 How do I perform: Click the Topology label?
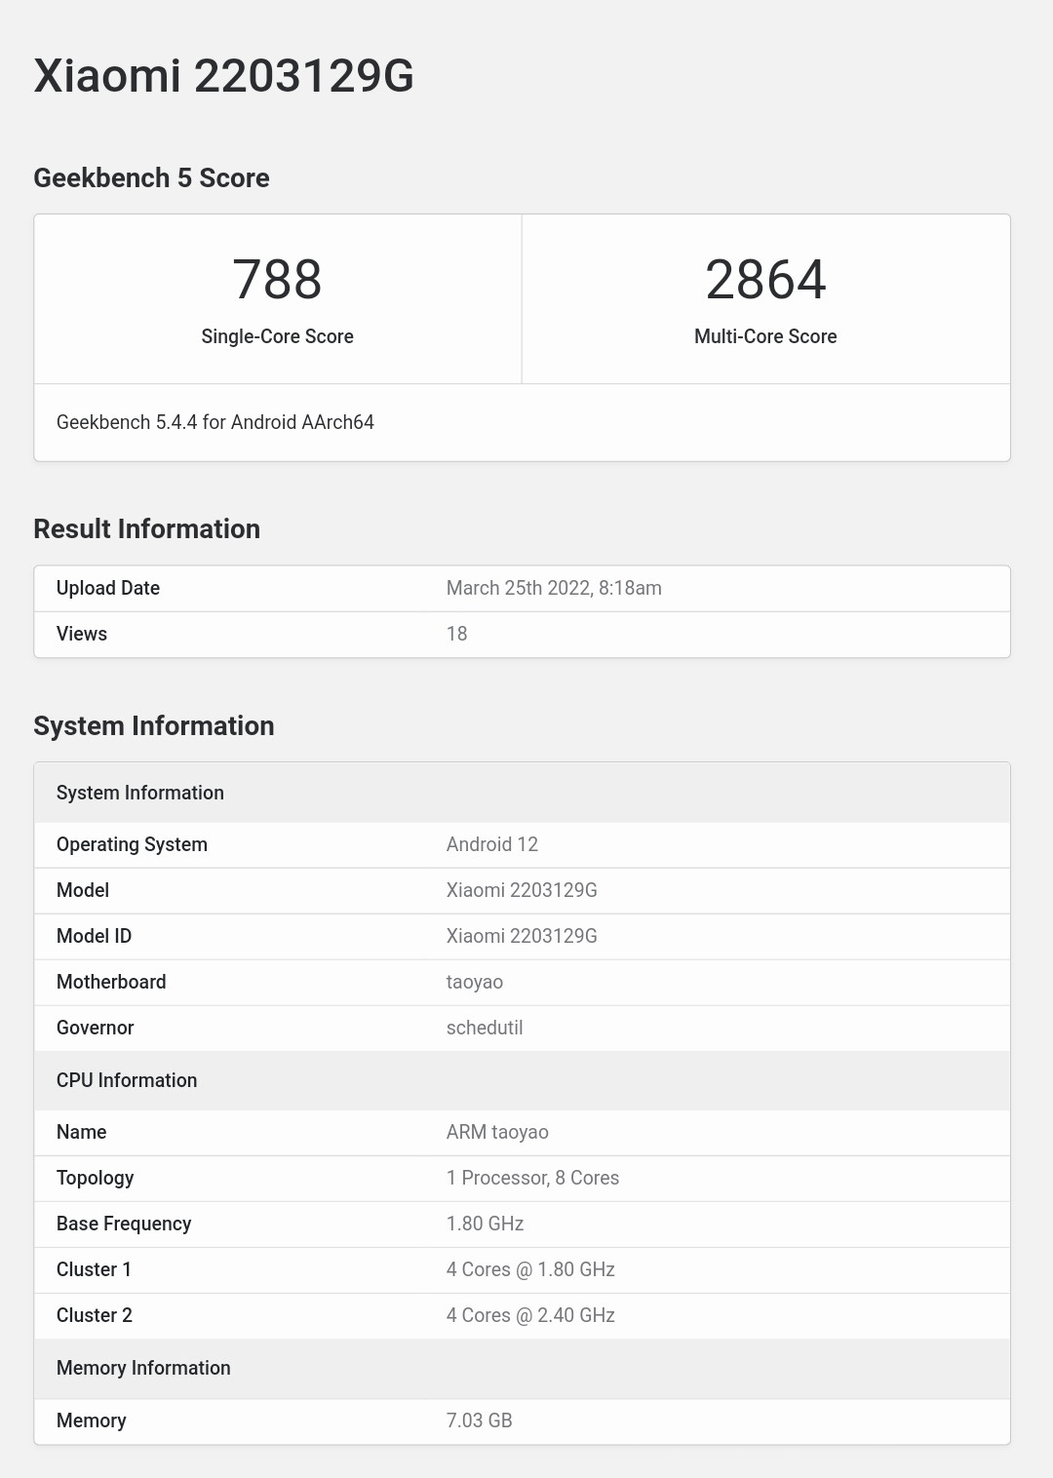pos(96,1178)
